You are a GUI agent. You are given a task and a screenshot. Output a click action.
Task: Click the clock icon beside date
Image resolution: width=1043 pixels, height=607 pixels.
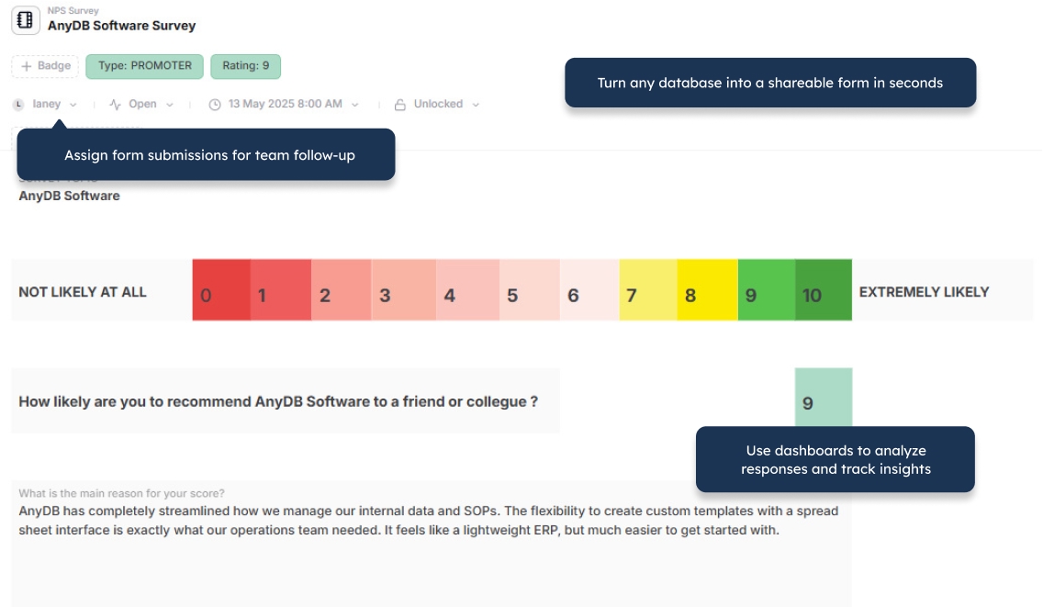click(x=215, y=105)
